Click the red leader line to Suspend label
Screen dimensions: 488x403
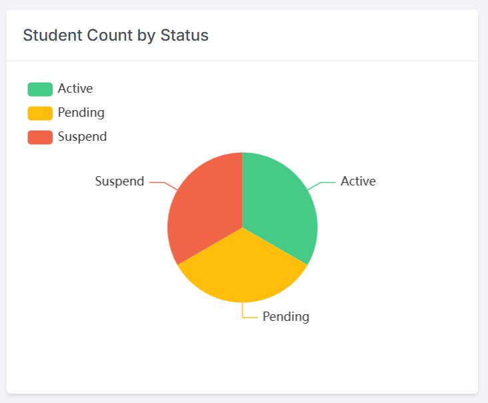(x=160, y=182)
